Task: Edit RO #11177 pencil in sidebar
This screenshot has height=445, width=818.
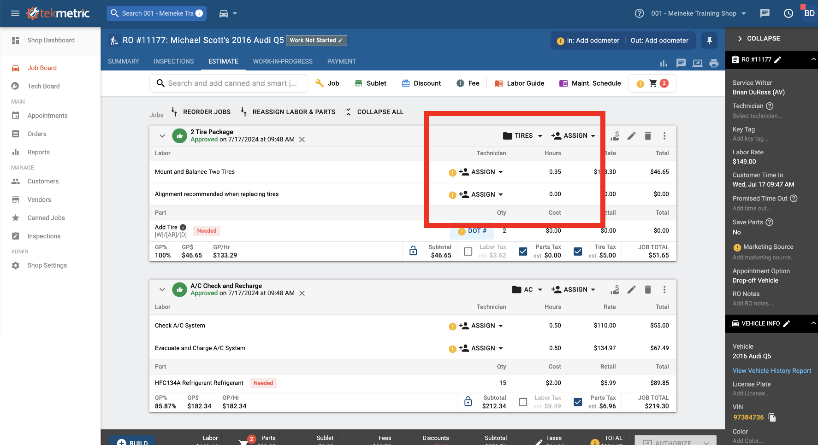Action: (x=777, y=59)
